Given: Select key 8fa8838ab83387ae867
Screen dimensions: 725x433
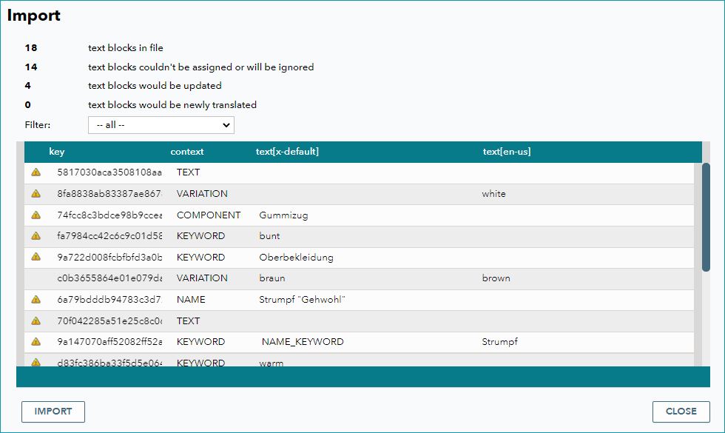Looking at the screenshot, I should (109, 194).
